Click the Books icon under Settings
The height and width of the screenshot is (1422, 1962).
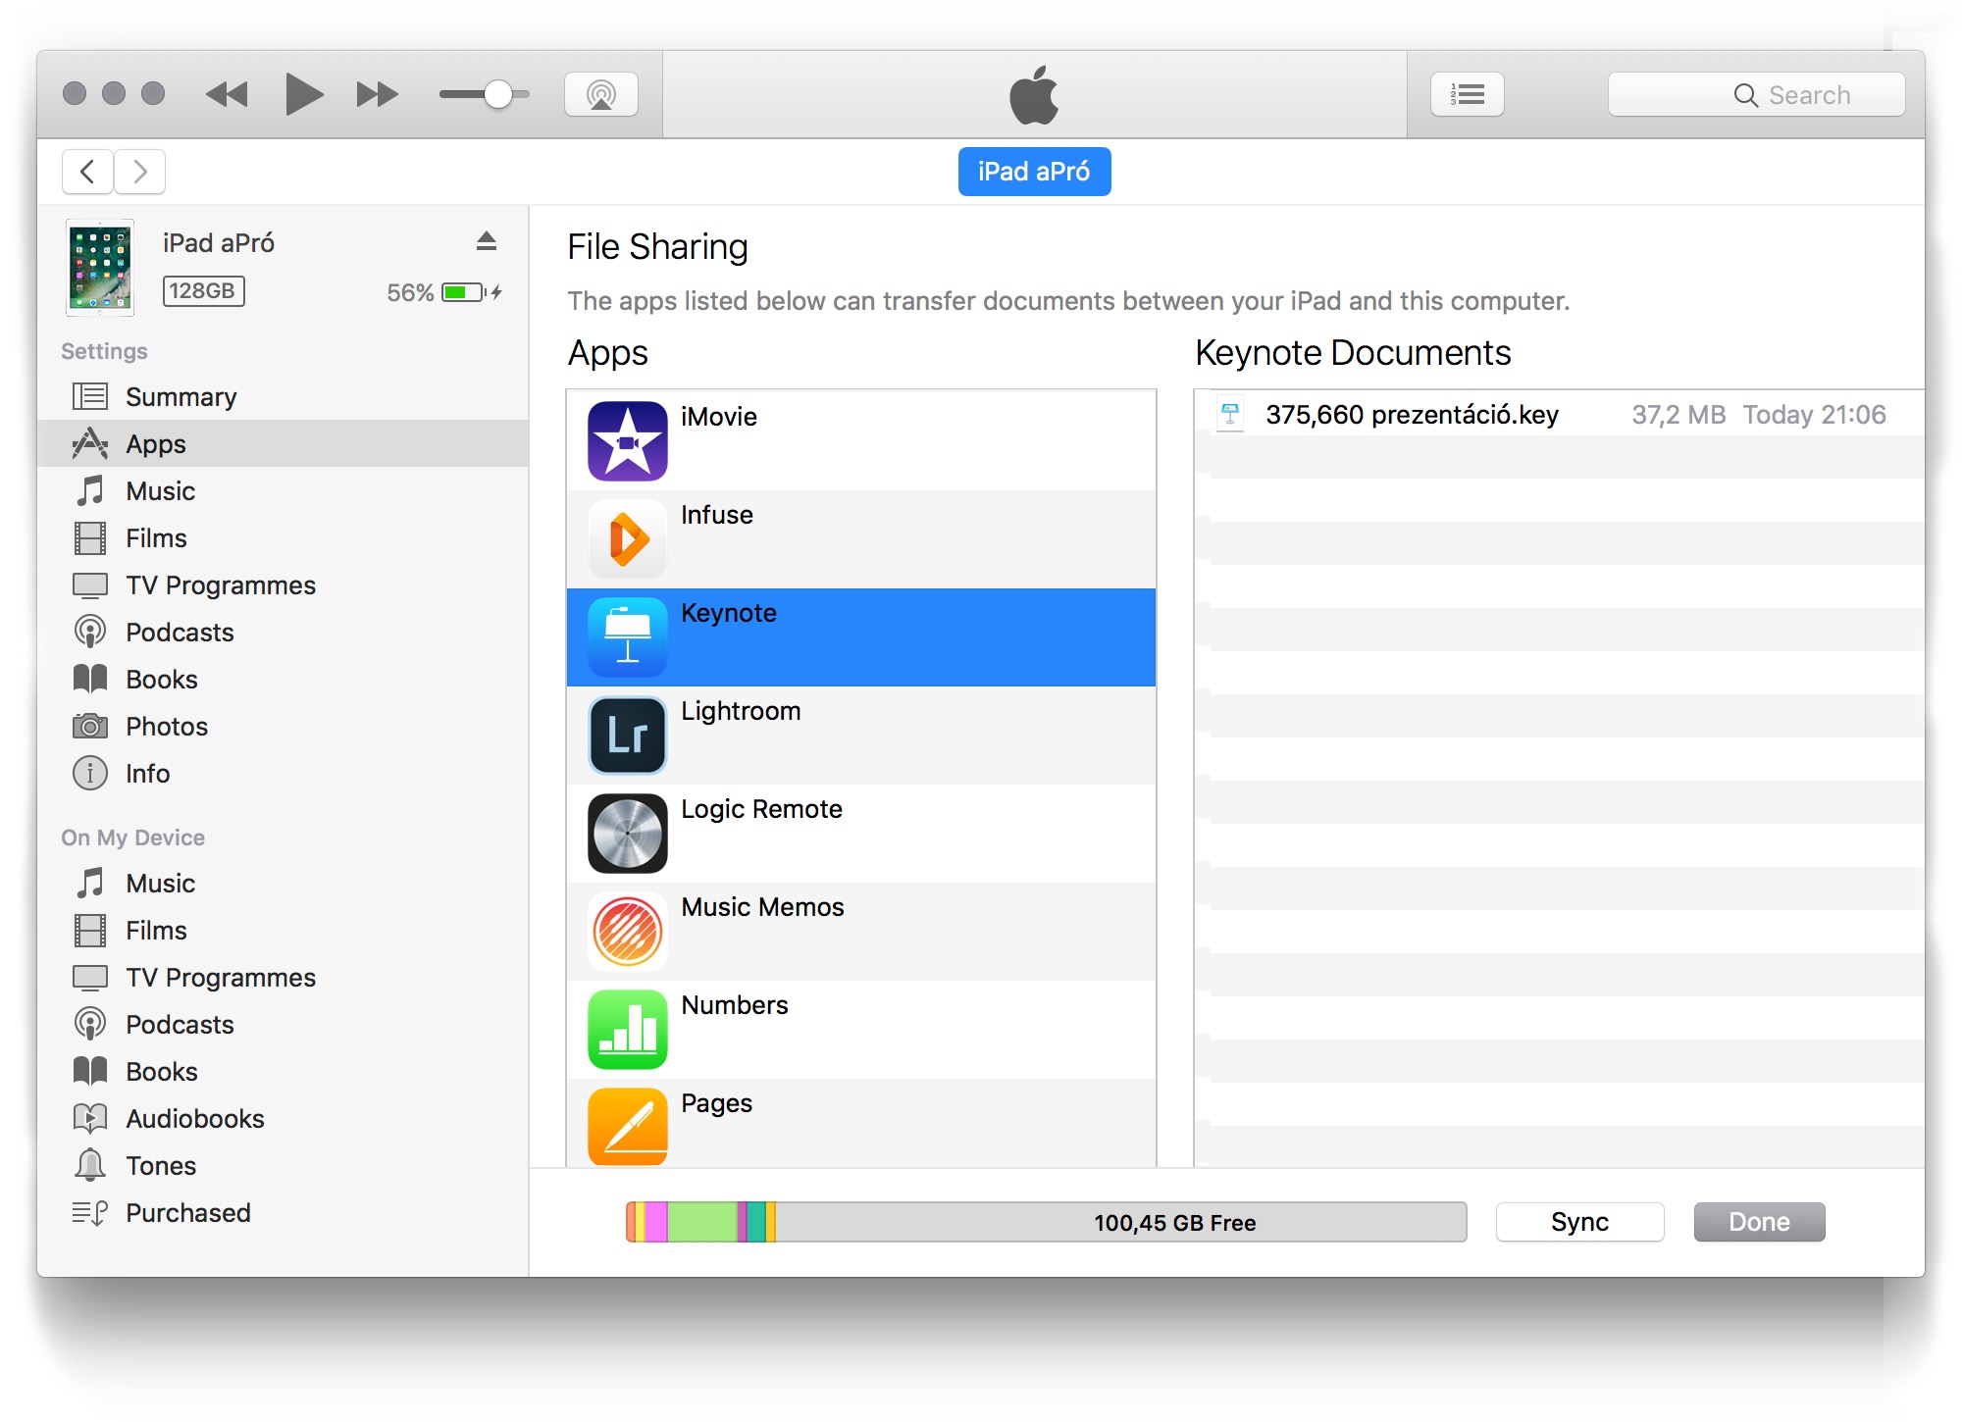[x=90, y=679]
